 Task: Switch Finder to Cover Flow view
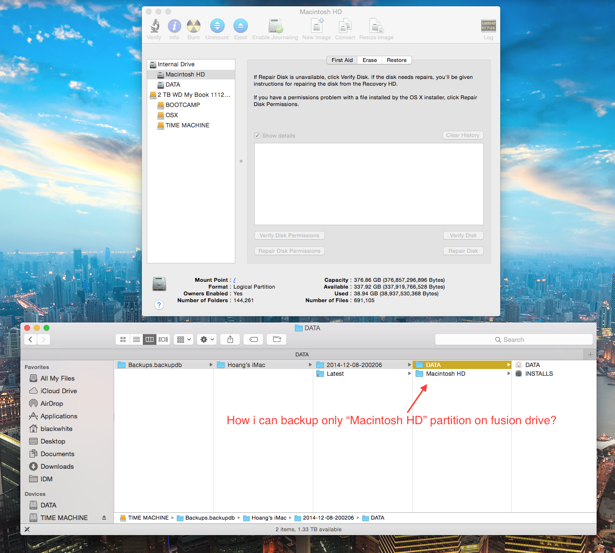point(163,339)
